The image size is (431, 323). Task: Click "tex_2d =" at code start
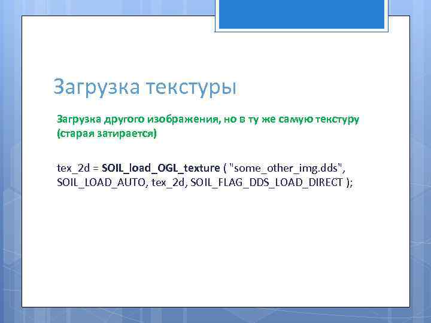(x=77, y=168)
